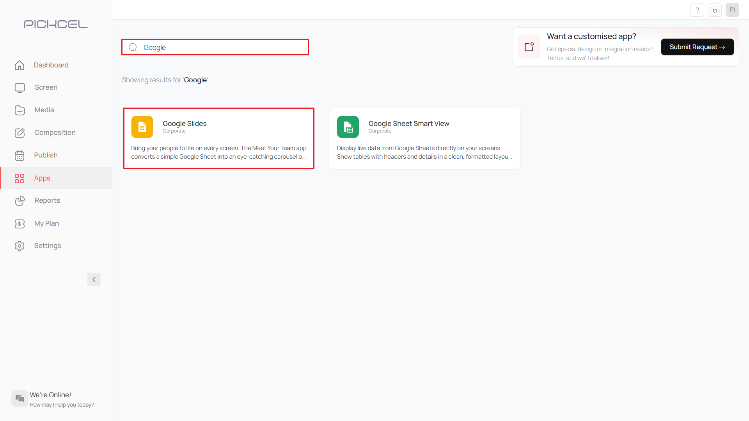Collapse the sidebar with the chevron
The width and height of the screenshot is (749, 421).
coord(94,279)
